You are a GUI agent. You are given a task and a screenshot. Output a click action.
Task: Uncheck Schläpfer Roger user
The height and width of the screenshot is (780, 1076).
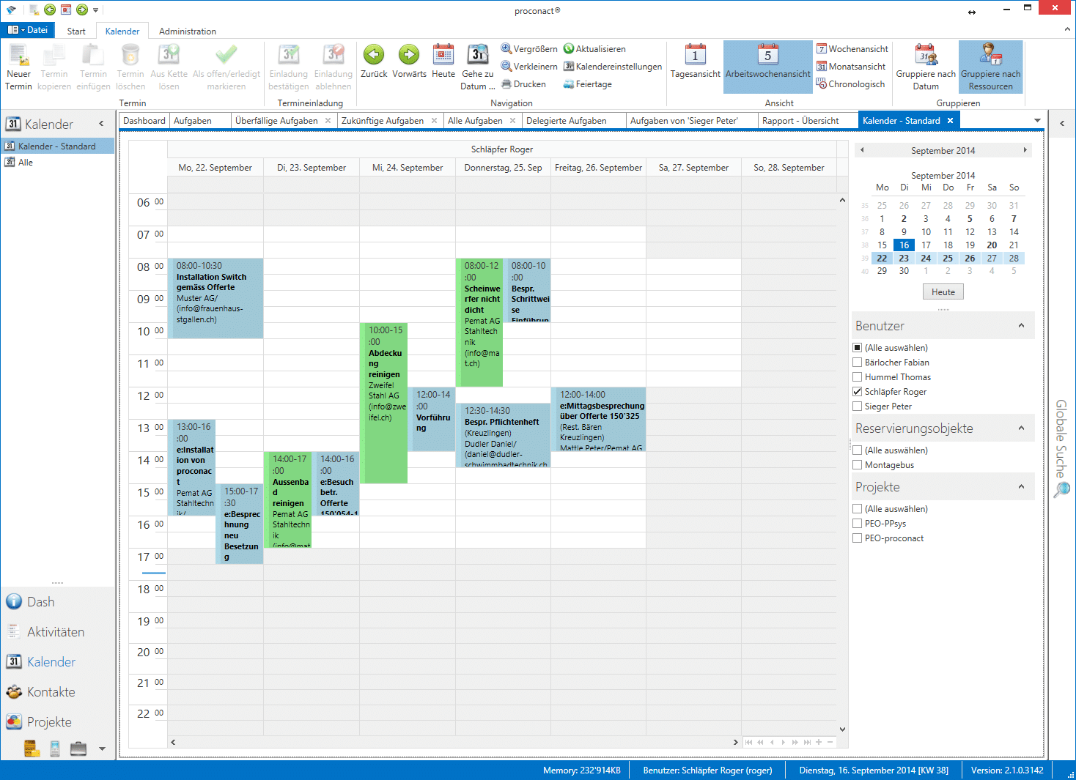857,392
